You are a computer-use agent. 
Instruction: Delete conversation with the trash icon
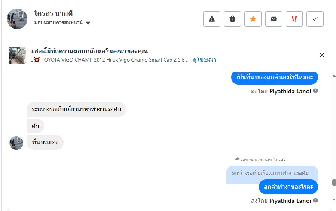point(232,19)
